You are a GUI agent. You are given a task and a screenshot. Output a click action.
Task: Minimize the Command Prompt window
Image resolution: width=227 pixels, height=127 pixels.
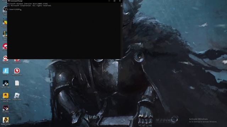[x=109, y=1]
